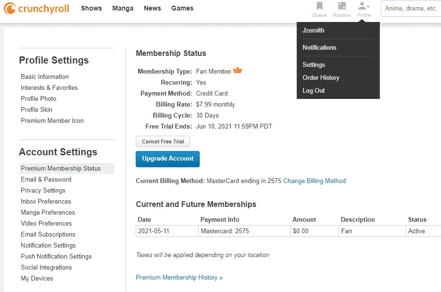Click the Crunchyroll logo icon
This screenshot has height=292, width=441.
10,9
